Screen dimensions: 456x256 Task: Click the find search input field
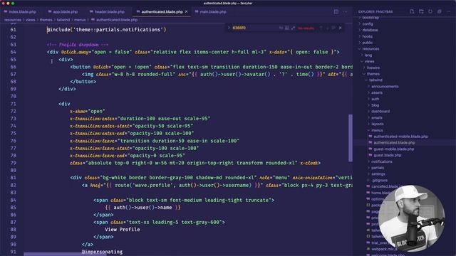point(254,28)
